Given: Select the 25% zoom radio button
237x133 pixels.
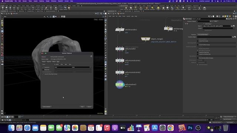Looking at the screenshot, I should pos(68,64).
